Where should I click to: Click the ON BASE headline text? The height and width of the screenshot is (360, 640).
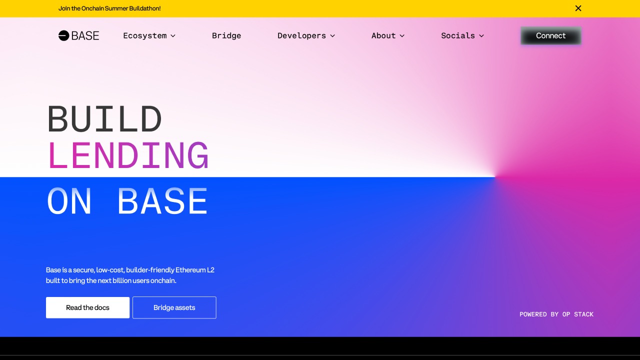(127, 201)
